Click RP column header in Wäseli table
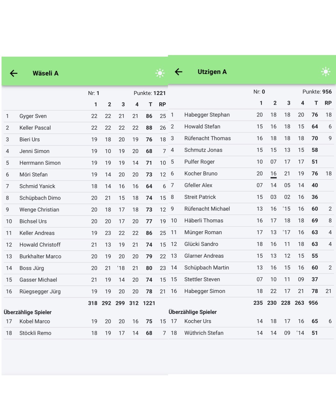Viewport: 336px width, 420px height. 162,105
